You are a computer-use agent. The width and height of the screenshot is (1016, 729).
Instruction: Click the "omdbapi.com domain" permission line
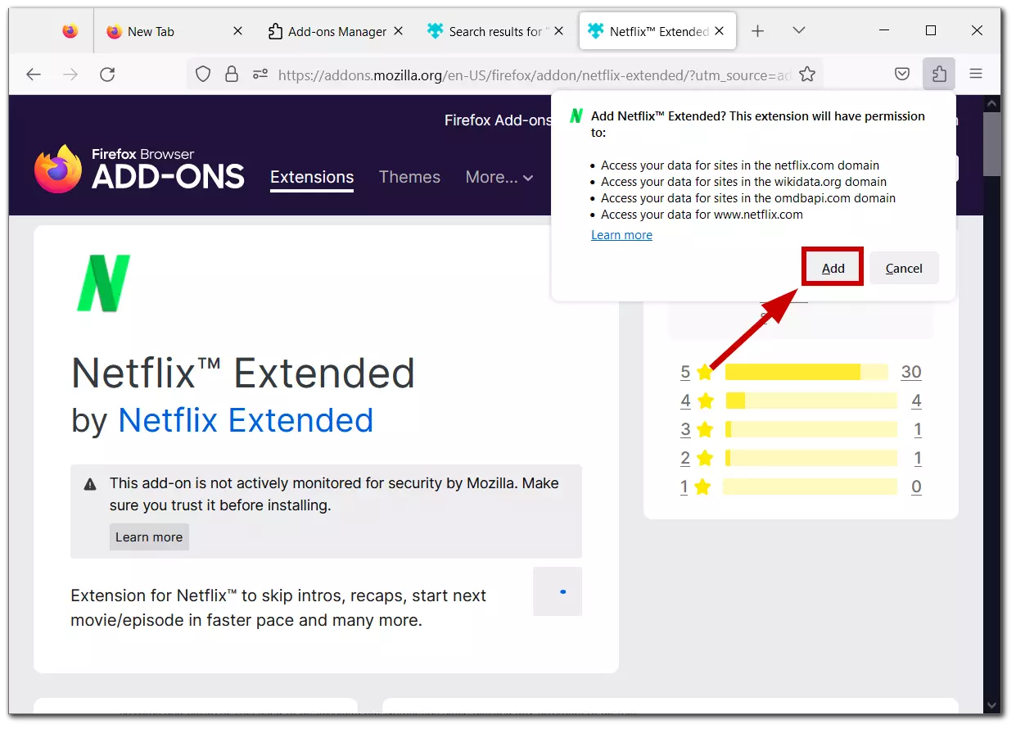748,198
